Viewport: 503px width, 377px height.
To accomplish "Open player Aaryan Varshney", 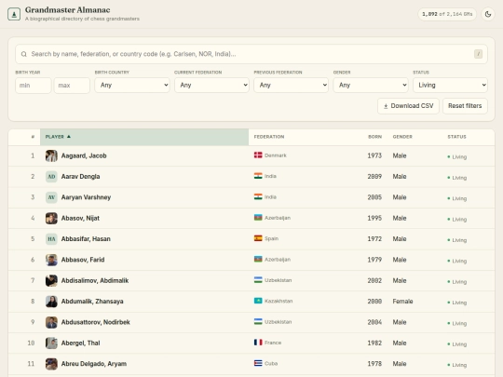I will pos(86,197).
